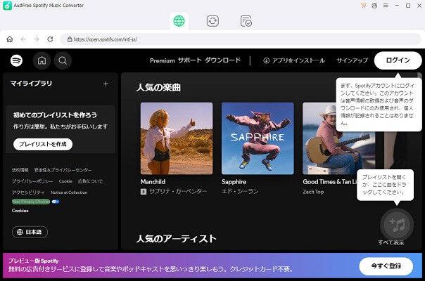This screenshot has height=281, width=425.
Task: Open the ダウンロード link
Action: pos(222,60)
